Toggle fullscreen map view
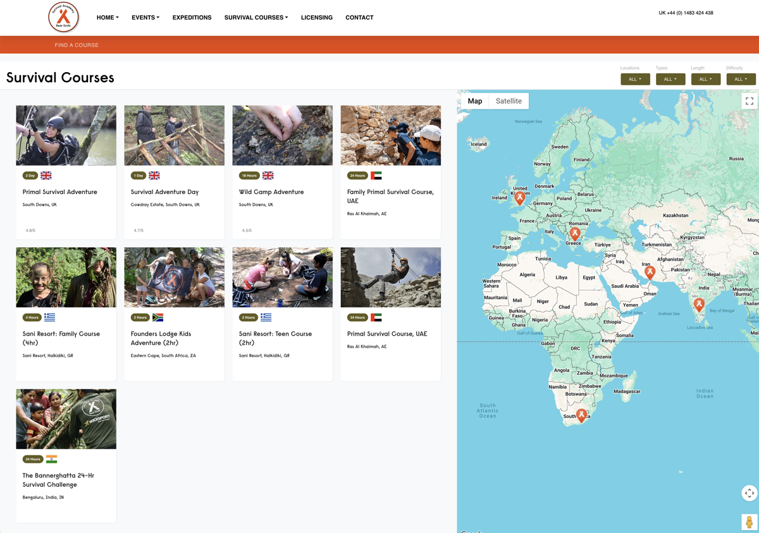The height and width of the screenshot is (533, 759). [x=749, y=101]
